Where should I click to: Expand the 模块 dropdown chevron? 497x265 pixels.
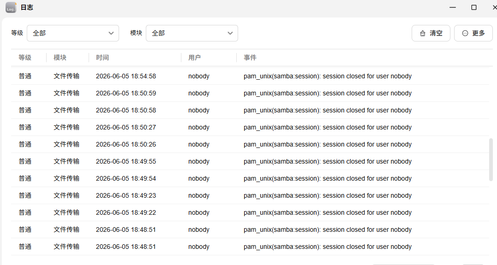(230, 33)
